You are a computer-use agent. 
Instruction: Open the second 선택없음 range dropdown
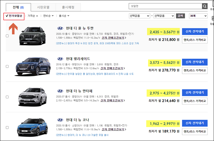(x=164, y=16)
